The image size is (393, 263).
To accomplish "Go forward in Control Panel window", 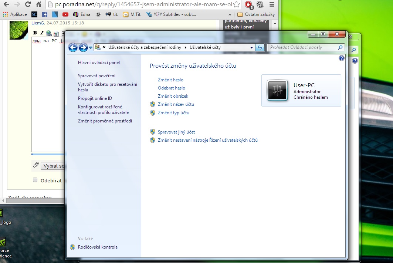I will [83, 47].
